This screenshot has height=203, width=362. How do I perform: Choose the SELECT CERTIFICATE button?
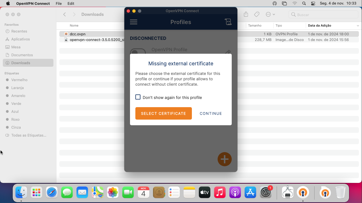(x=164, y=113)
